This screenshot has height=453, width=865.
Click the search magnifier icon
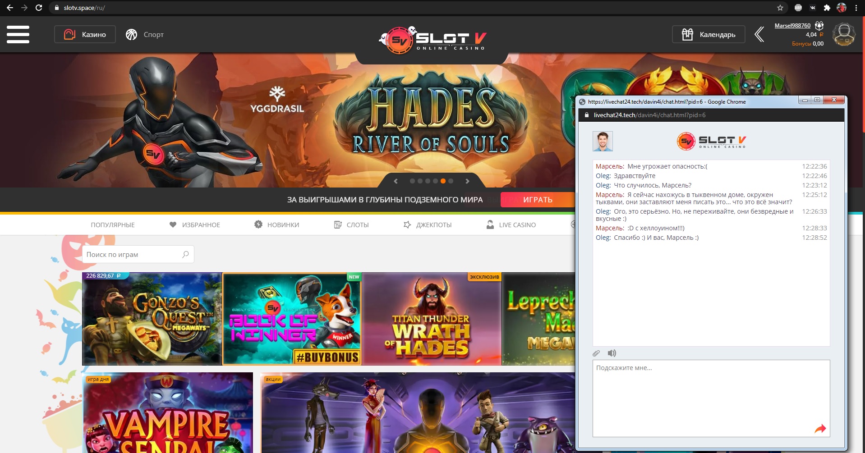185,254
